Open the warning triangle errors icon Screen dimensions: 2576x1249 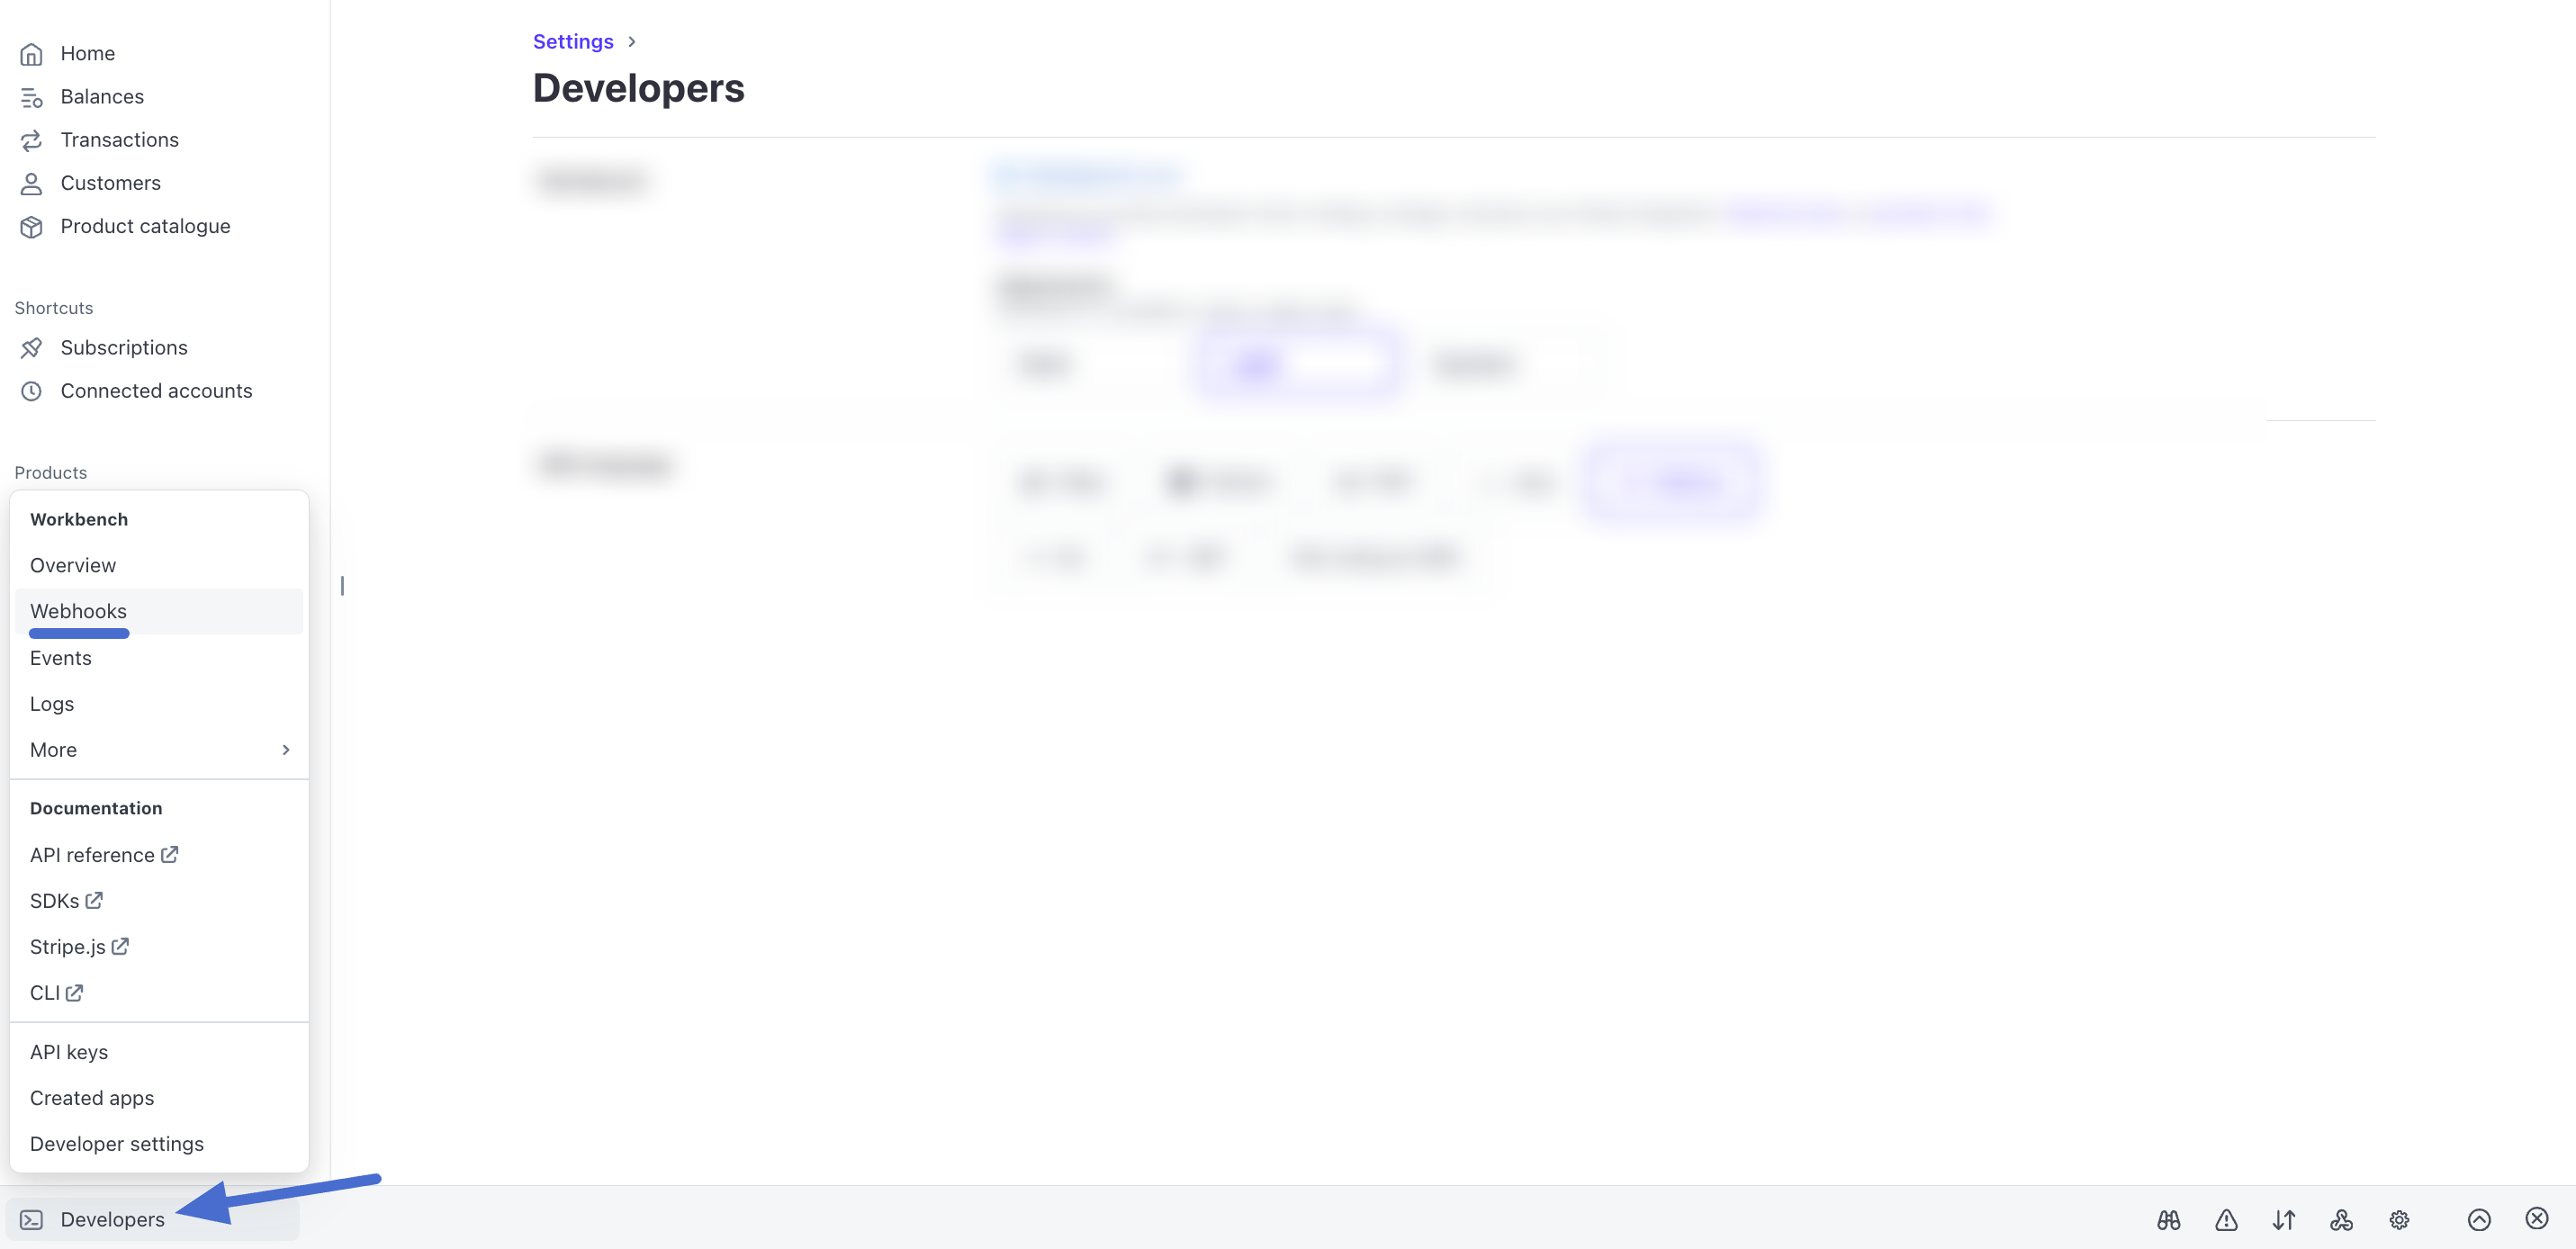2226,1219
